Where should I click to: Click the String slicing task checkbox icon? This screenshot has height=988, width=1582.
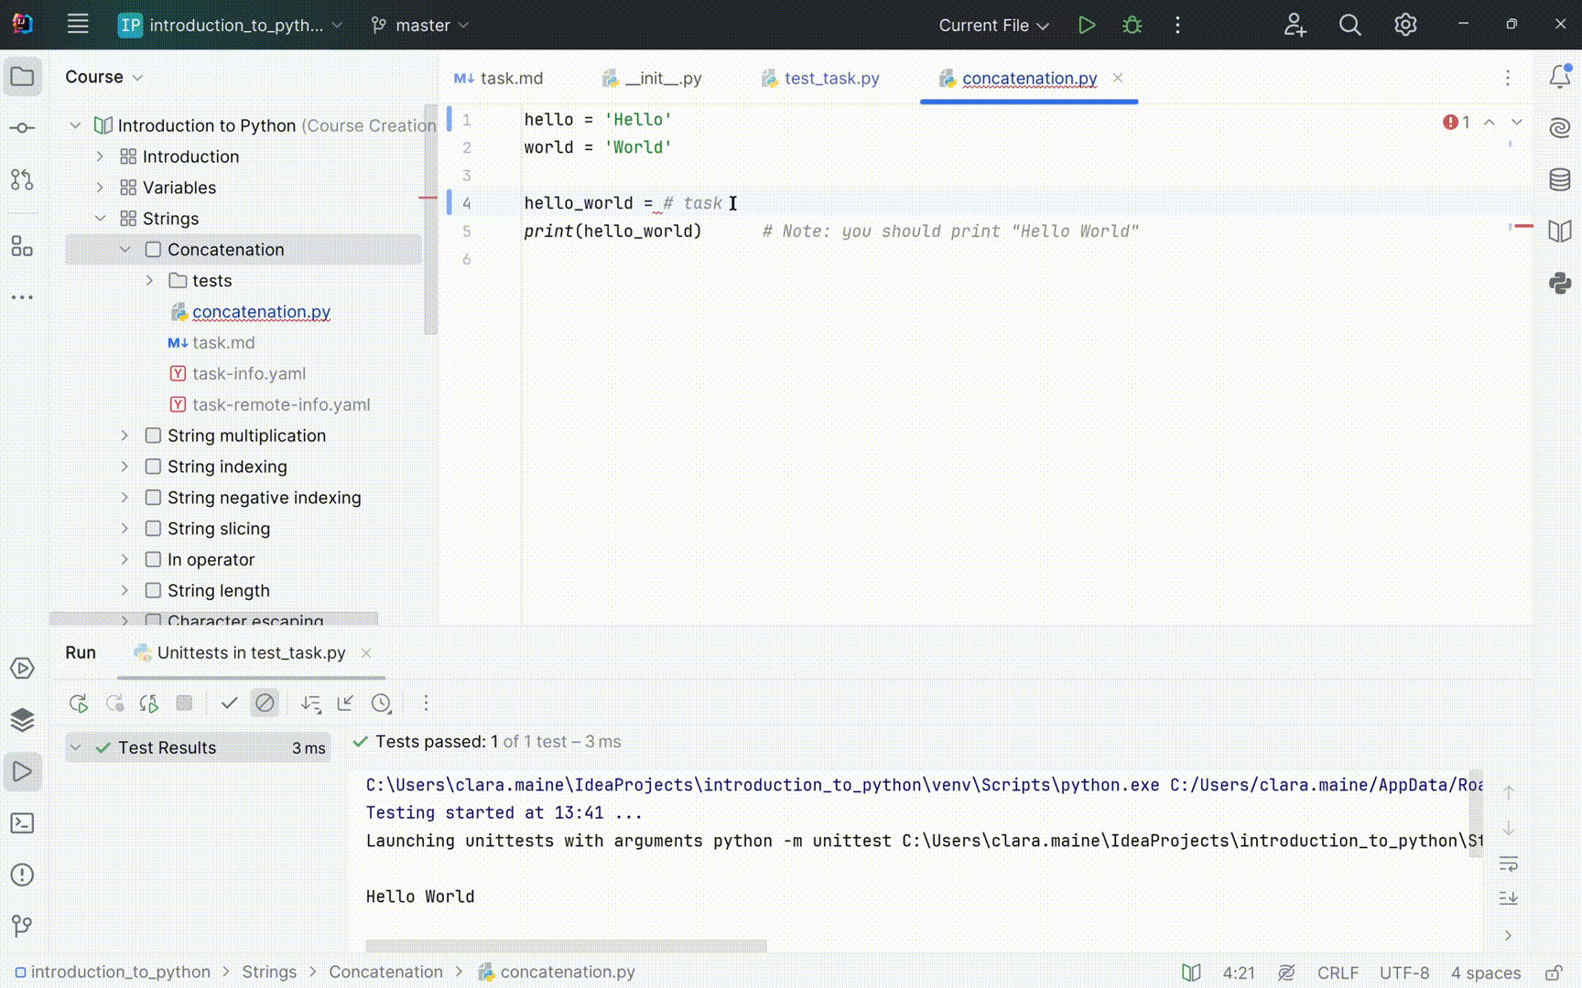click(x=153, y=529)
